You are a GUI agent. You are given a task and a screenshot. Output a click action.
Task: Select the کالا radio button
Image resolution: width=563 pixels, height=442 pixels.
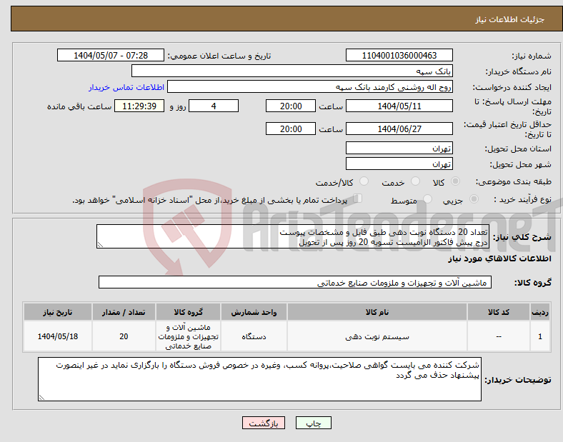pos(455,181)
